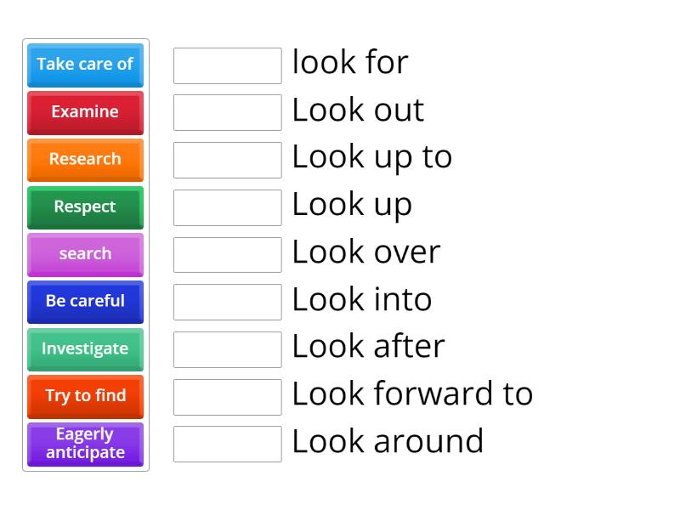Click the empty box beside 'look for'
The width and height of the screenshot is (680, 510).
tap(227, 65)
